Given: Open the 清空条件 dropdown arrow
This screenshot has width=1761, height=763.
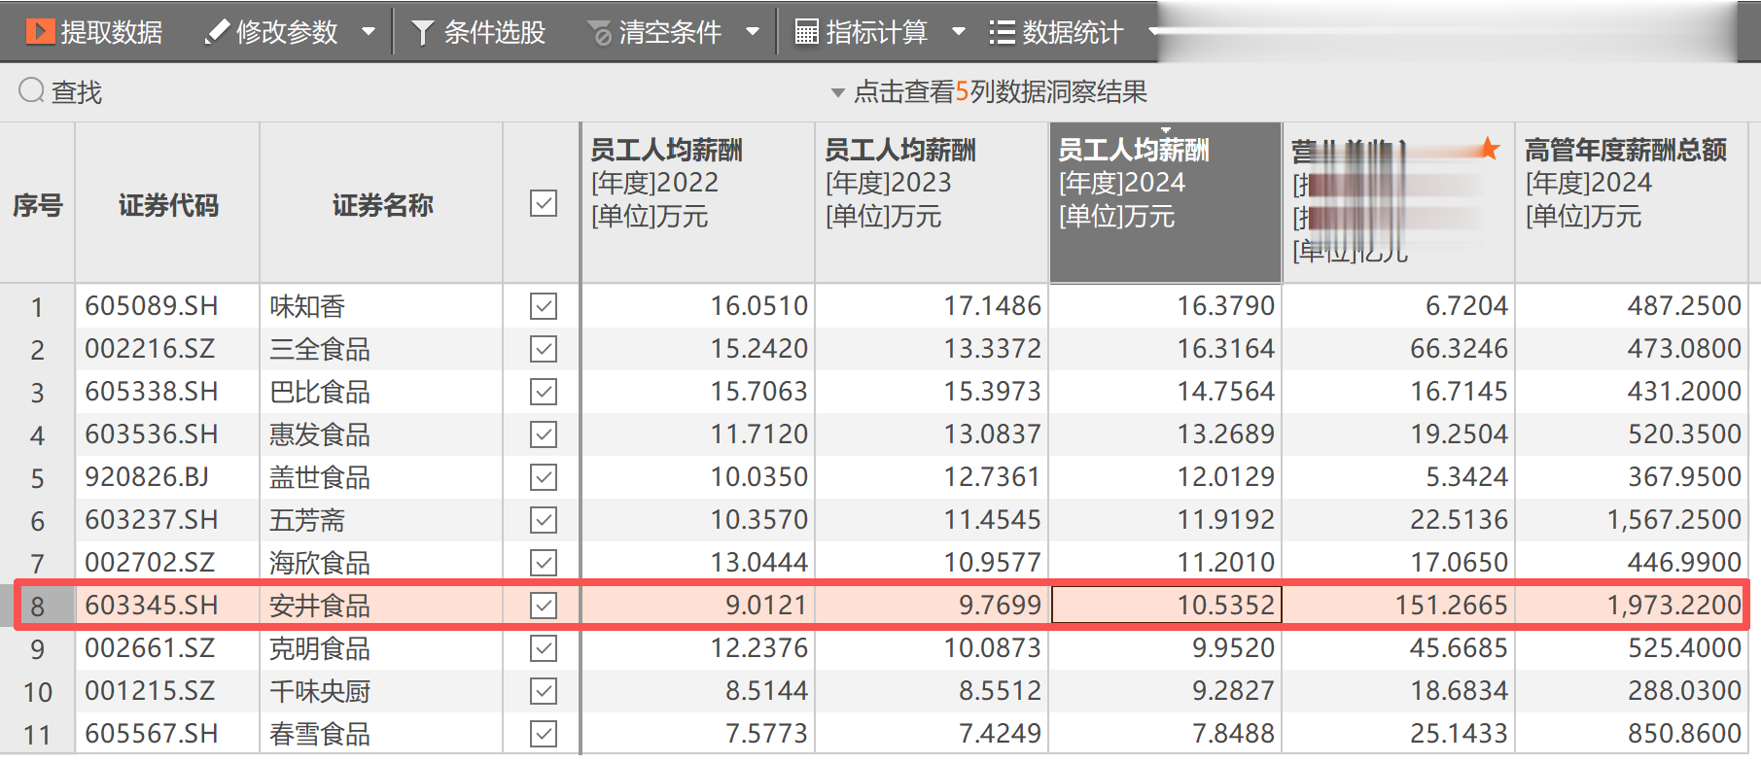Looking at the screenshot, I should tap(752, 32).
